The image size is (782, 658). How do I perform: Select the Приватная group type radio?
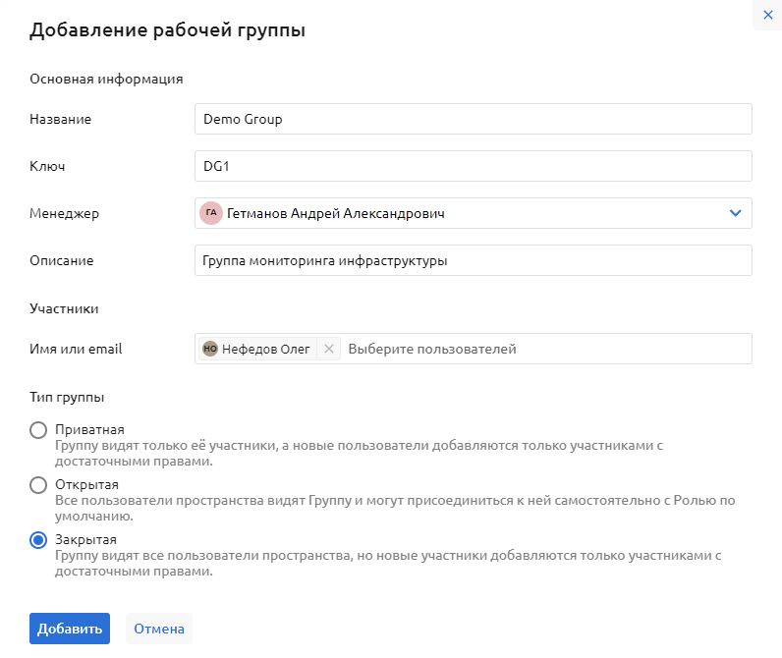tap(38, 430)
